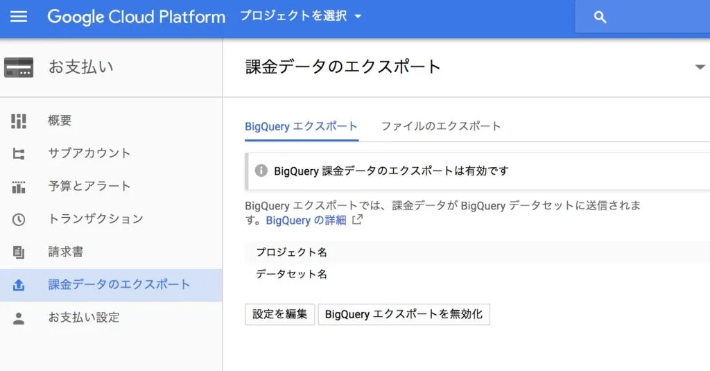Click the credit card billing icon
The image size is (710, 371).
19,67
